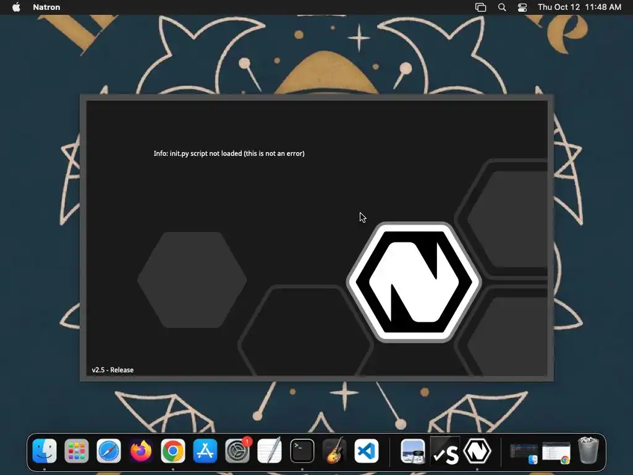Open Finder from the Dock
633x475 pixels.
tap(45, 451)
